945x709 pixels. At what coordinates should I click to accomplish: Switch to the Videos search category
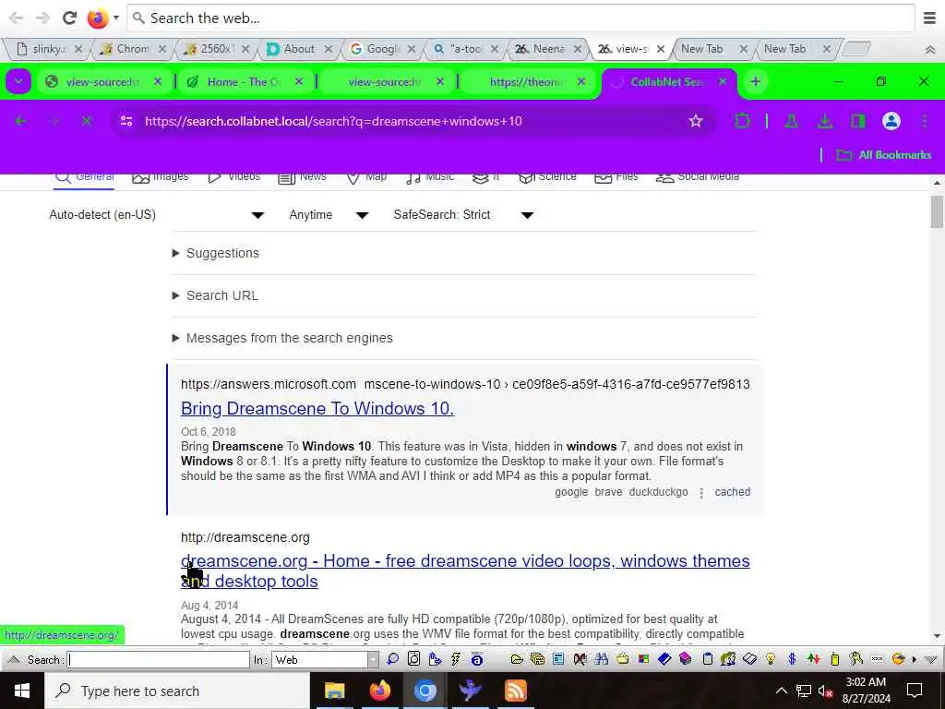point(233,176)
